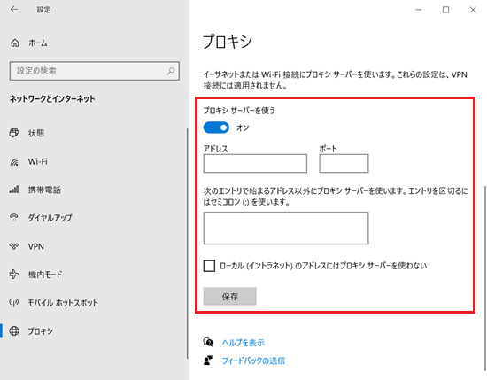This screenshot has height=380, width=487.
Task: Click the モバイル ホットスポット antenna icon
Action: tap(14, 302)
